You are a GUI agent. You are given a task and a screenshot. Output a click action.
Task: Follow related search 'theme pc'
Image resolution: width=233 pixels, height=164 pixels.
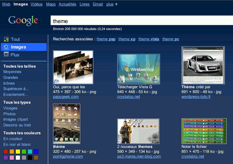(x=171, y=39)
